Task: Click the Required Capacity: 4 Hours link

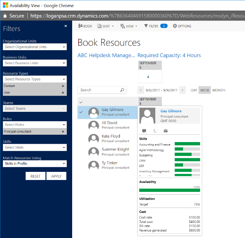Action: (x=169, y=55)
